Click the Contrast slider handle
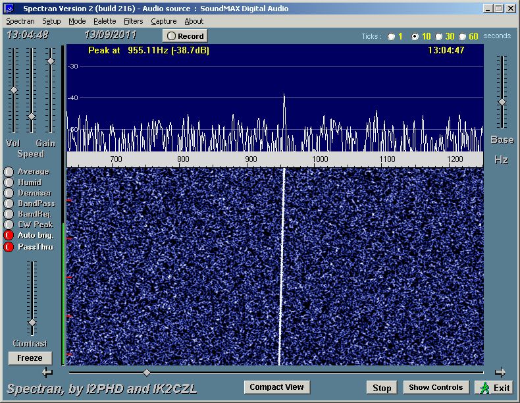 pos(32,323)
